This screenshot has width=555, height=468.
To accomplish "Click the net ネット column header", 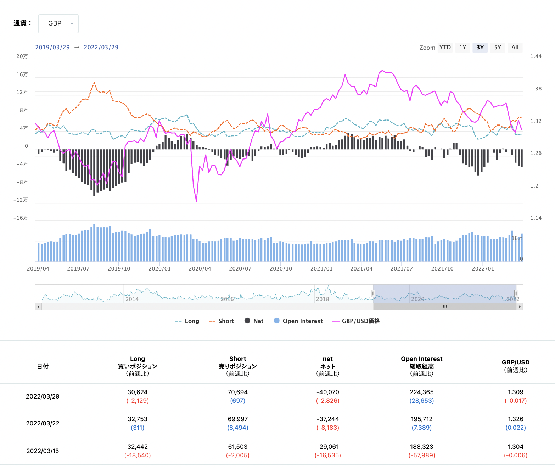I will click(328, 366).
